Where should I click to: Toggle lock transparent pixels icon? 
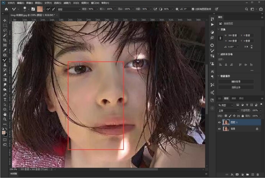tap(226, 116)
